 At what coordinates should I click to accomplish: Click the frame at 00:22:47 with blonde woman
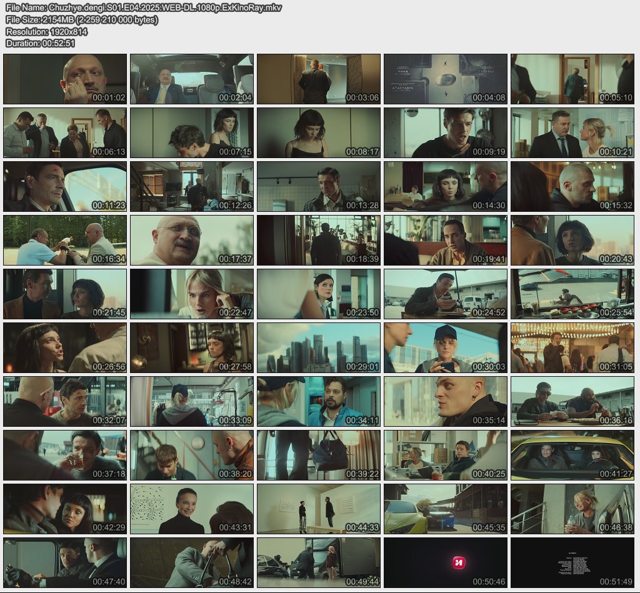[192, 294]
